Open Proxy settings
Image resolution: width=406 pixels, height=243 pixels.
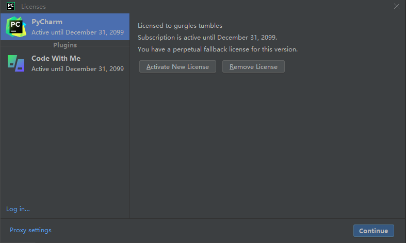(x=30, y=230)
